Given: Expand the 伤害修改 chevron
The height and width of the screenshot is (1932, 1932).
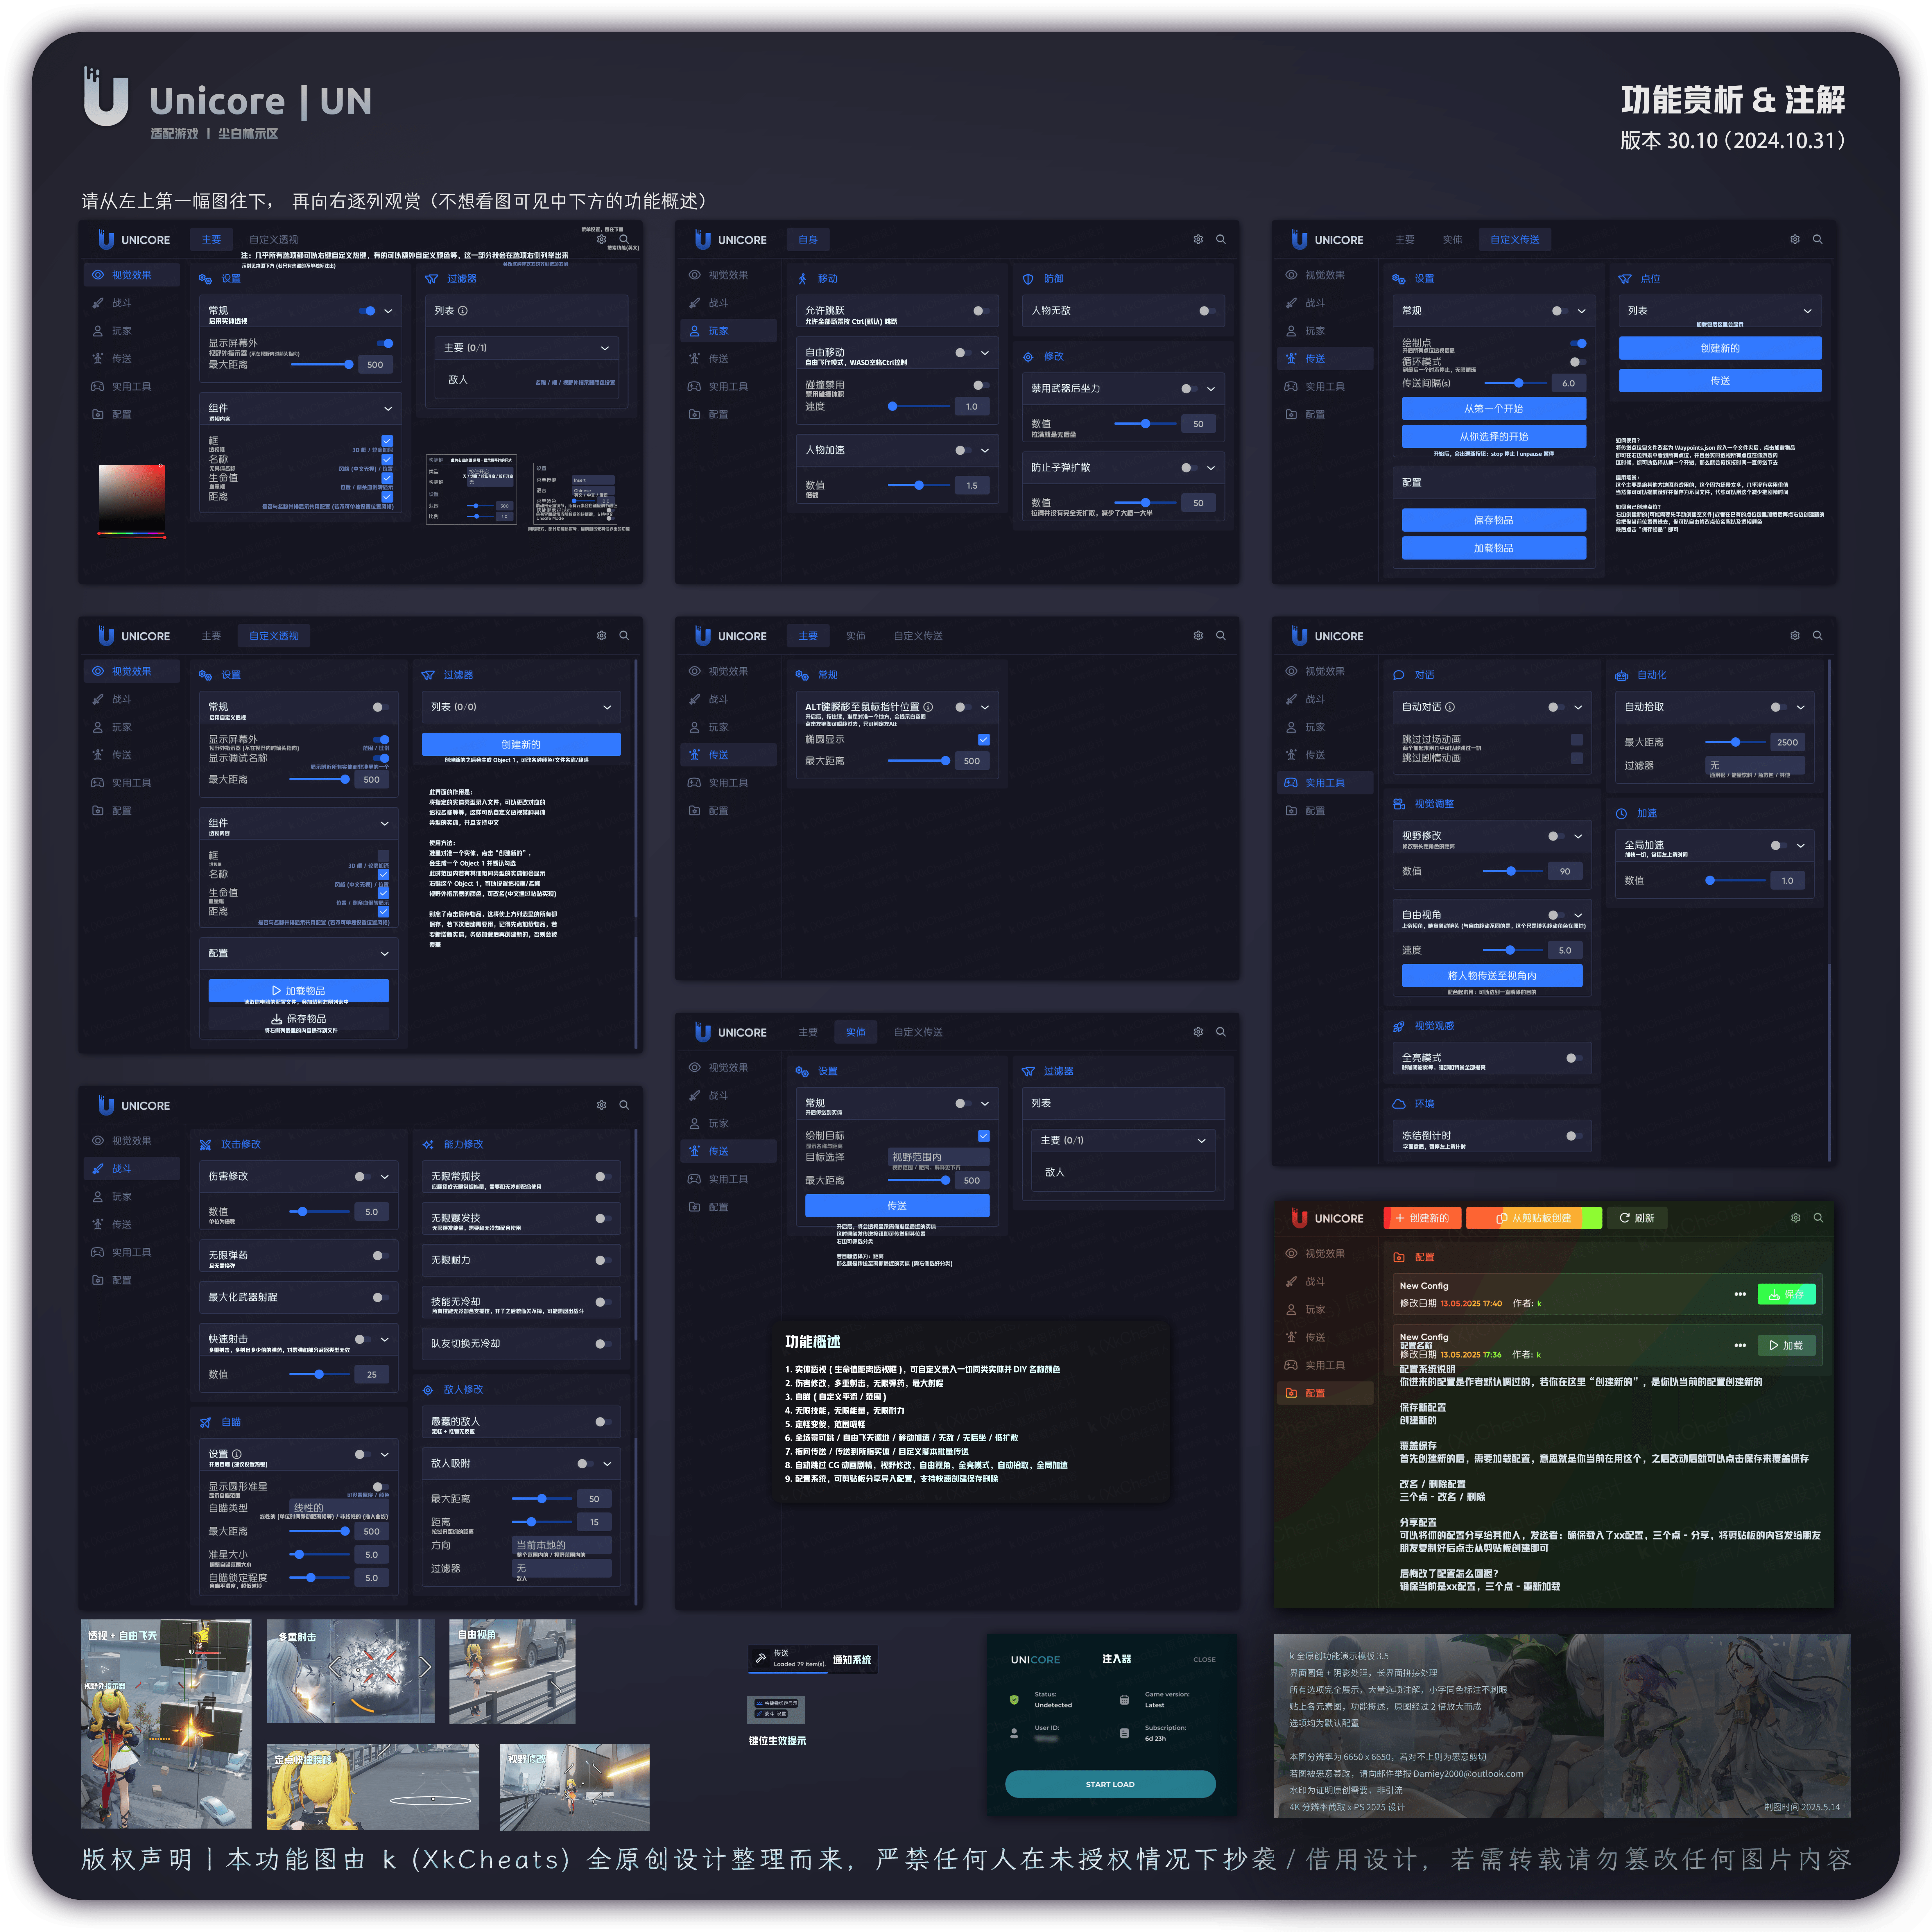Looking at the screenshot, I should tap(385, 1177).
